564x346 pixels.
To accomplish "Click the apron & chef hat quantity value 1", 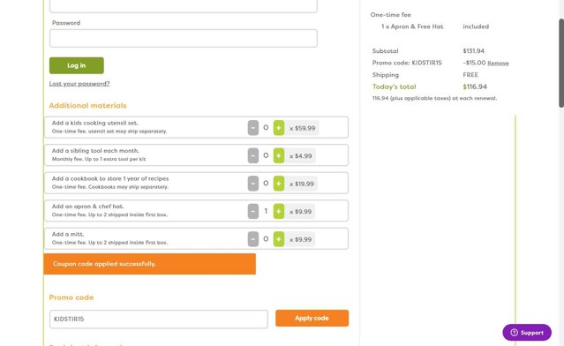I will (x=266, y=211).
